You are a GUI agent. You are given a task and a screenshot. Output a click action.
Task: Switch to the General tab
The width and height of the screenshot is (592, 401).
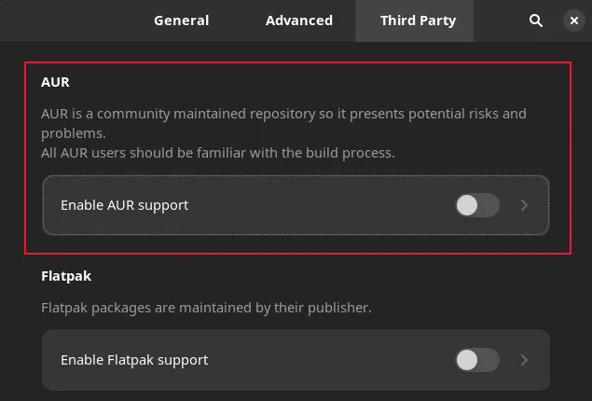pos(181,21)
